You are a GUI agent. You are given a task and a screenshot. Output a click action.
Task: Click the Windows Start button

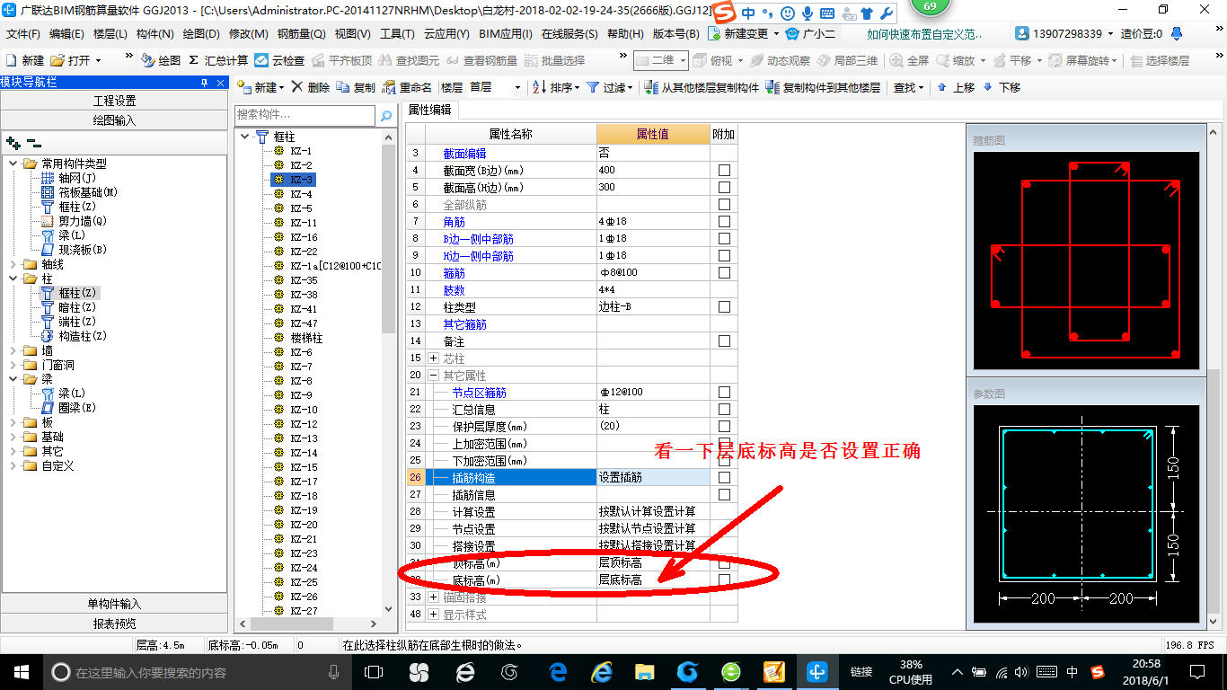coord(21,671)
